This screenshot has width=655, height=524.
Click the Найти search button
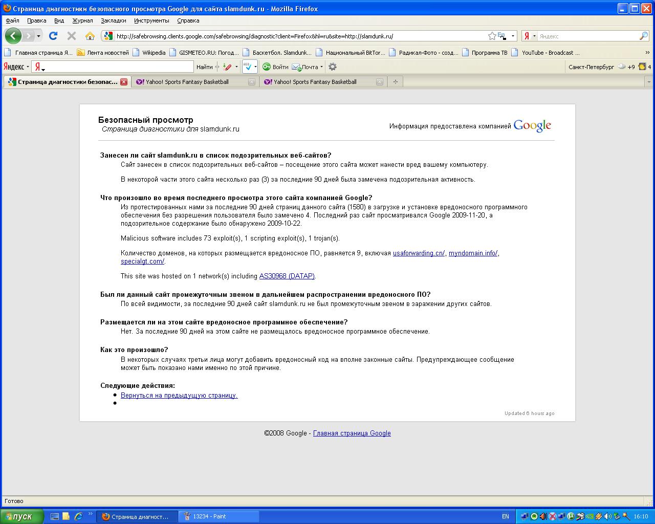click(204, 67)
